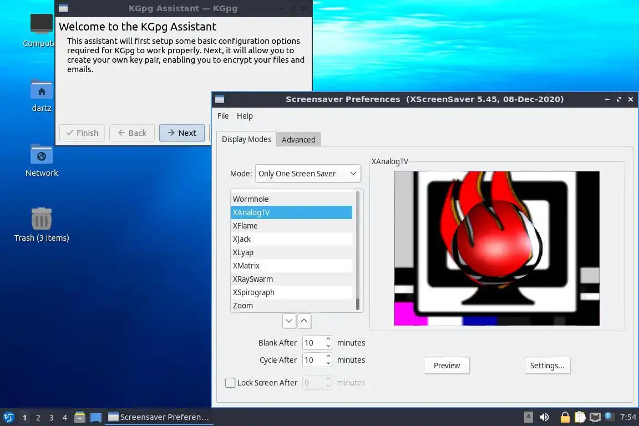Open the Lubuntu start menu icon
This screenshot has height=426, width=639.
pos(8,417)
